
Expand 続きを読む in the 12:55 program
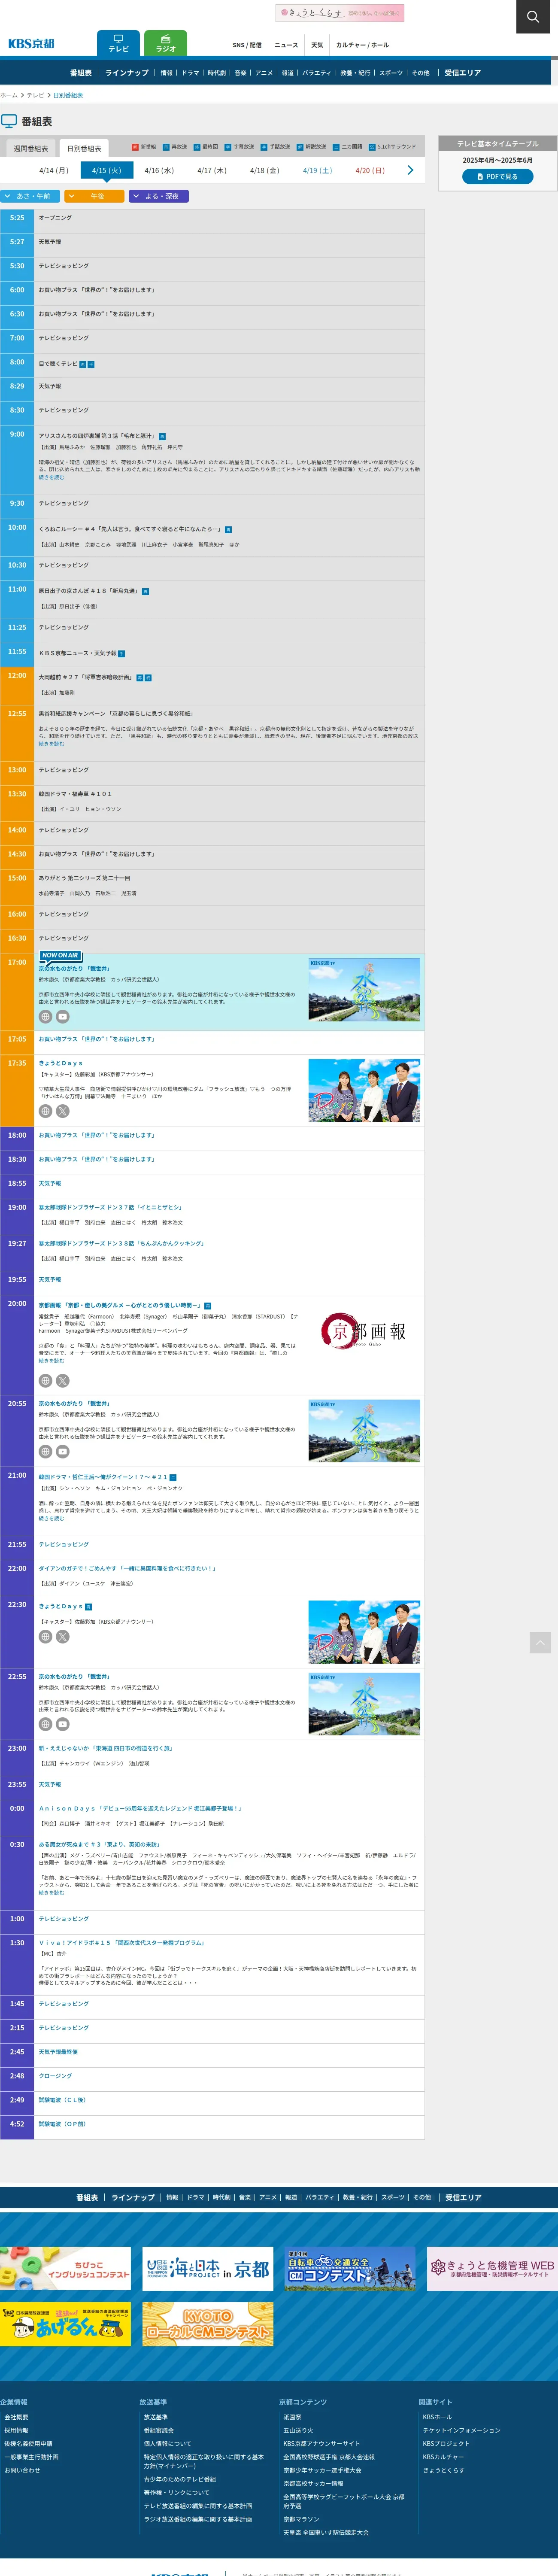(51, 744)
